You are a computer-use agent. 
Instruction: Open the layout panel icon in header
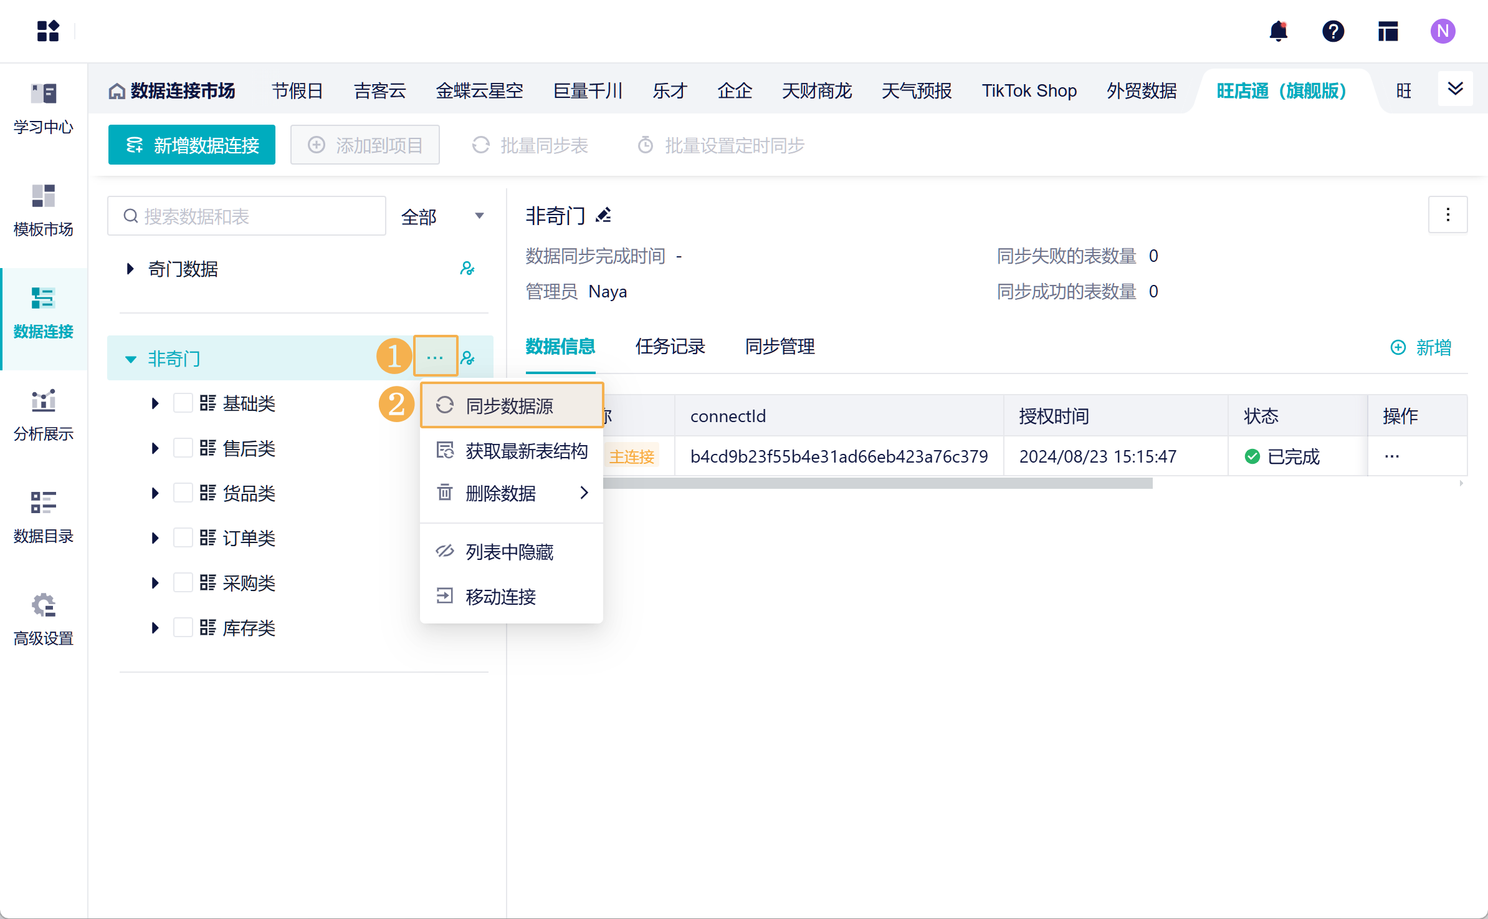tap(1388, 31)
